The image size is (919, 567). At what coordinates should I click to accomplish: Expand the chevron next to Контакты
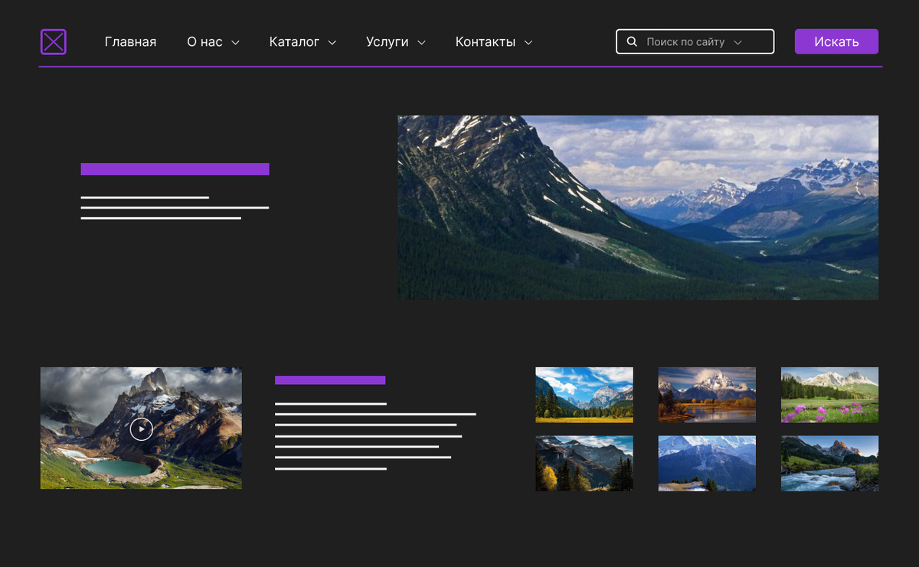(528, 43)
